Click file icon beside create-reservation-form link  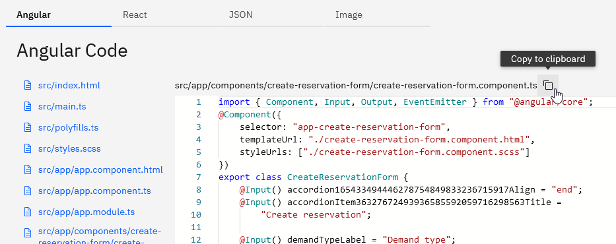(28, 233)
